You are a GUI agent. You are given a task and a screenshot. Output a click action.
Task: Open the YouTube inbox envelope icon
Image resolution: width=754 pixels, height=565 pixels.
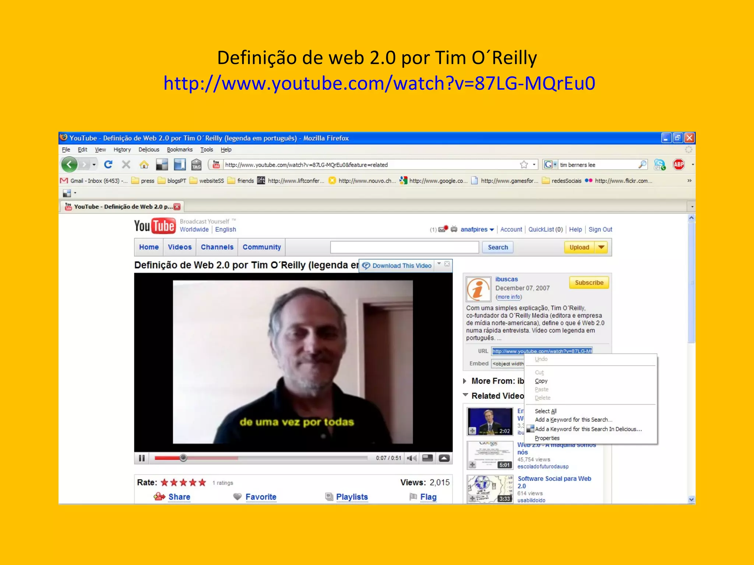pyautogui.click(x=443, y=229)
